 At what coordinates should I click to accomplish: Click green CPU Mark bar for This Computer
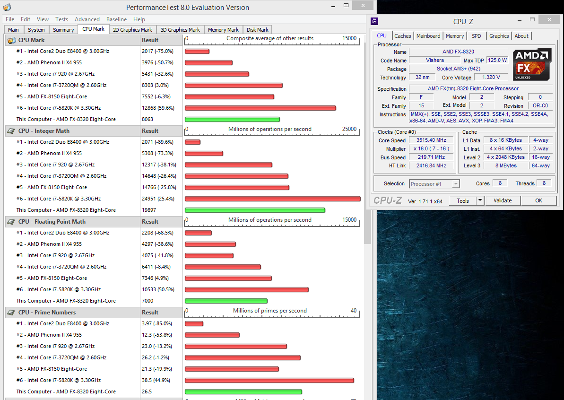coord(232,120)
